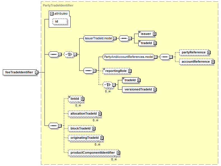Viewport: 221px width, 166px height.
Task: Click the 0..∞ label under originatingTradeId
Action: coord(97,144)
